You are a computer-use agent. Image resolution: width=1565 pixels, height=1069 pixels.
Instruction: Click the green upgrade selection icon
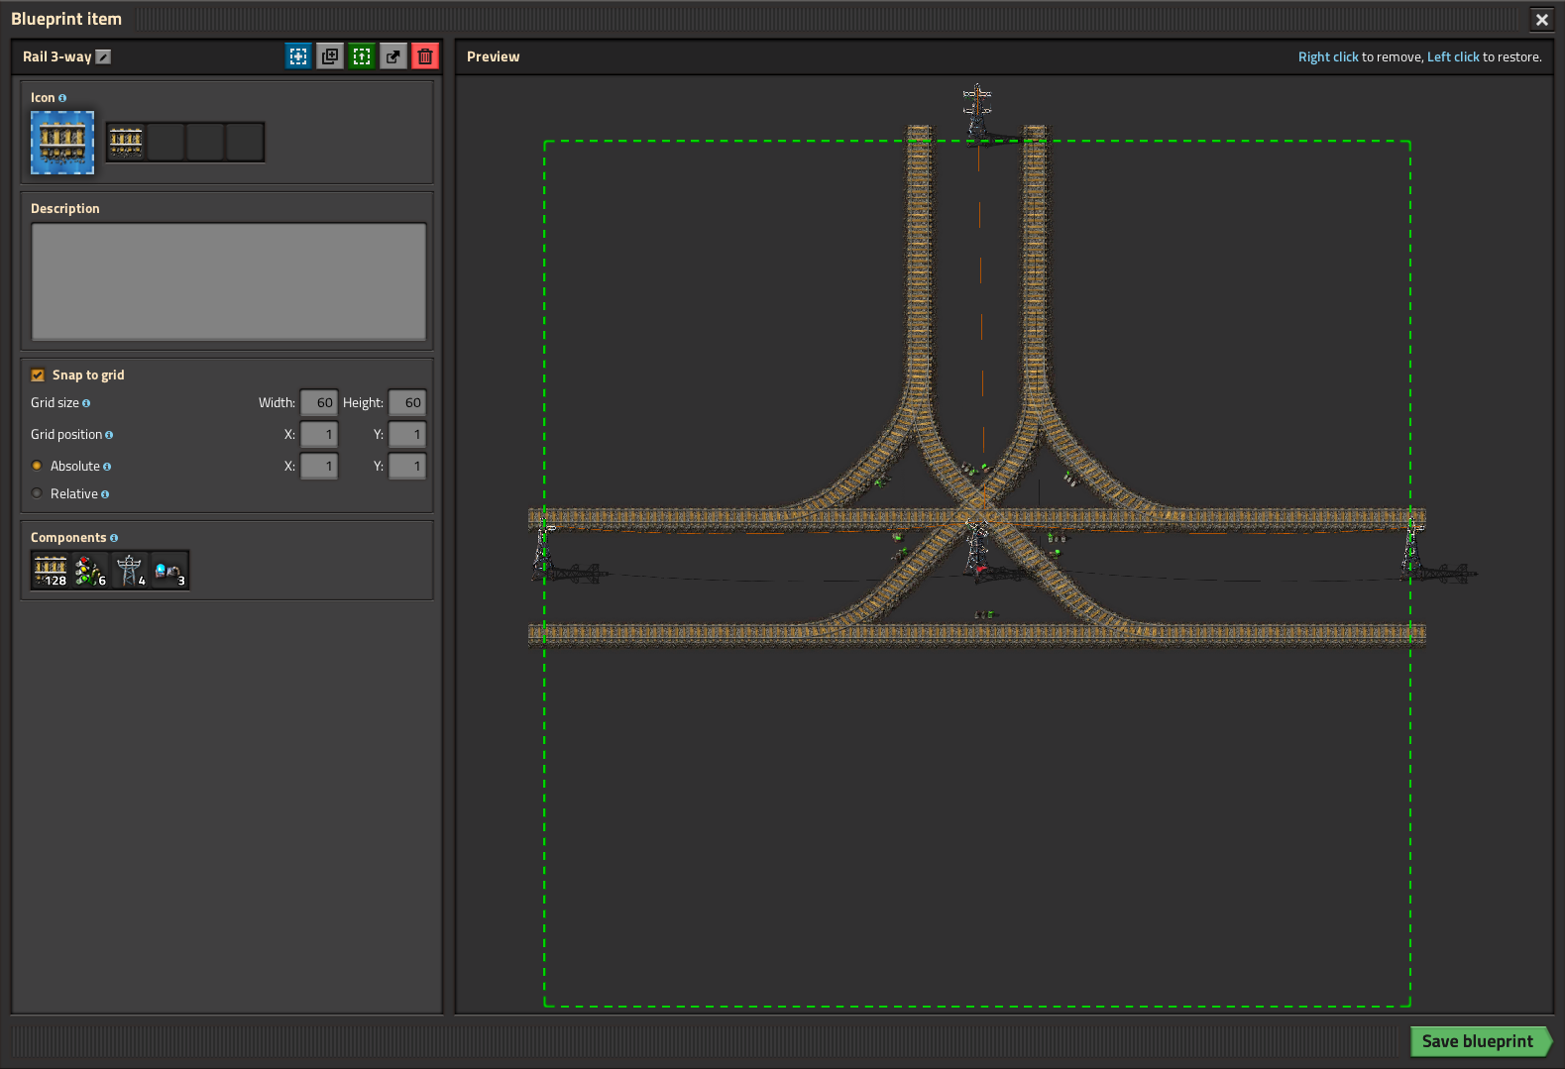coord(362,56)
